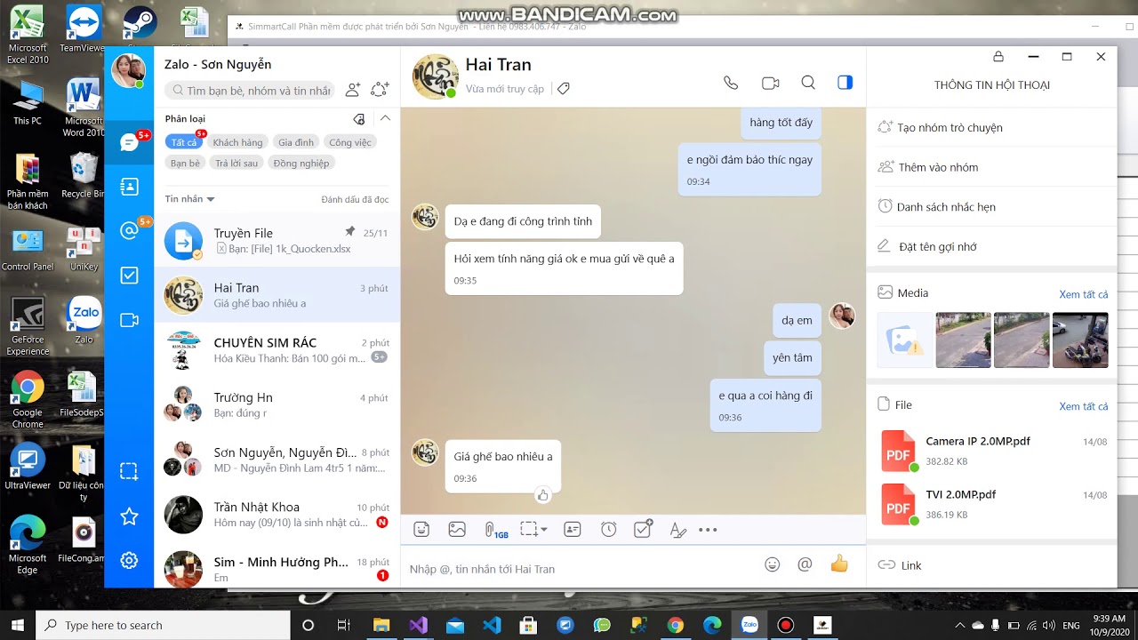
Task: Open the last media thumbnail with motorbike
Action: point(1080,340)
